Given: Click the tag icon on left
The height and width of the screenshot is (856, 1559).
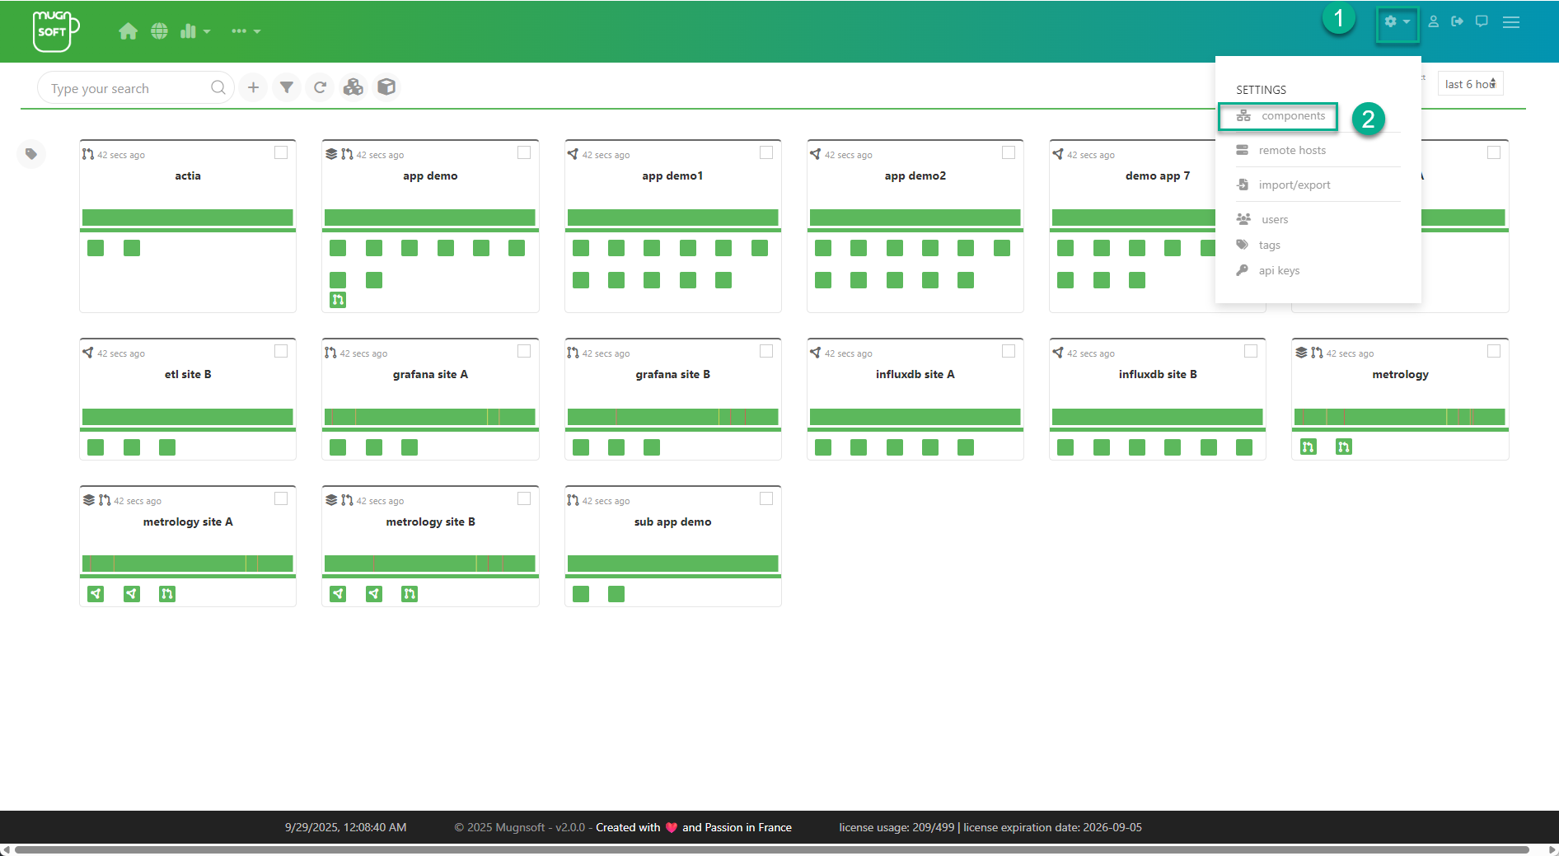Looking at the screenshot, I should pyautogui.click(x=31, y=154).
